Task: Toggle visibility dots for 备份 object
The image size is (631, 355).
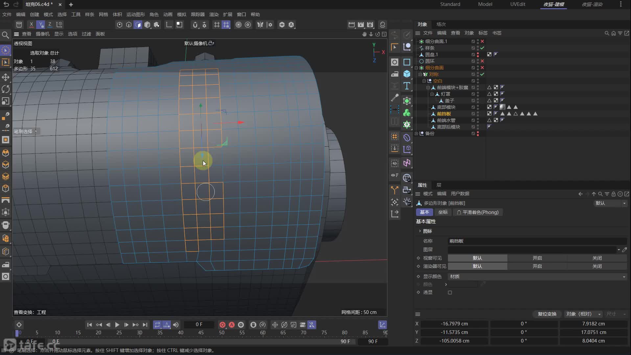Action: pos(478,133)
